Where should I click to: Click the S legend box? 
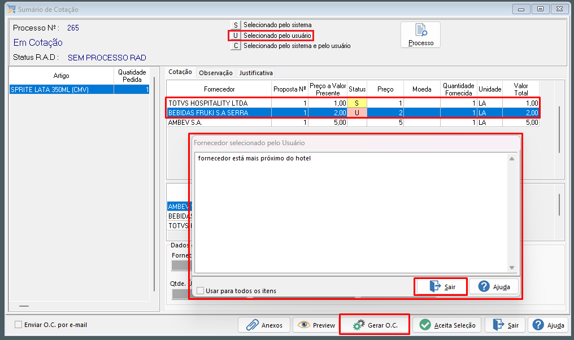click(x=236, y=25)
